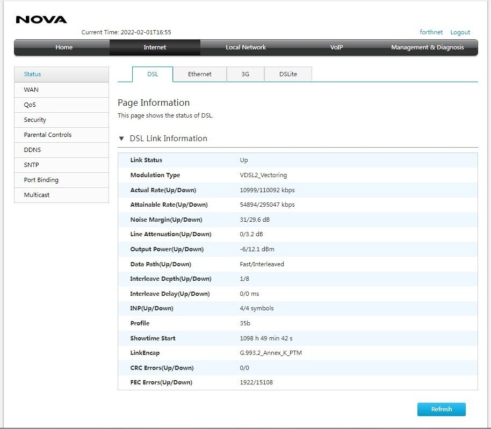Click Attainable Rate value 54894/295047 kbps
This screenshot has width=491, height=429.
click(267, 205)
